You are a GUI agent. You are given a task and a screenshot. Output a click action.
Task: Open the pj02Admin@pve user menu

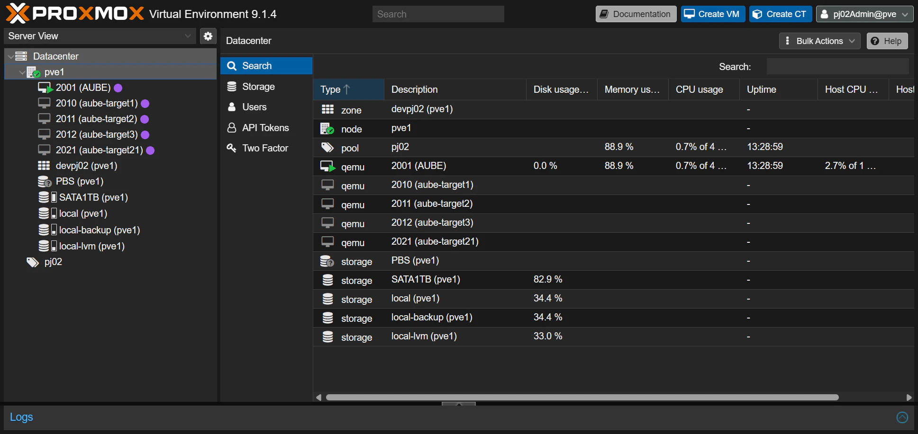[864, 14]
